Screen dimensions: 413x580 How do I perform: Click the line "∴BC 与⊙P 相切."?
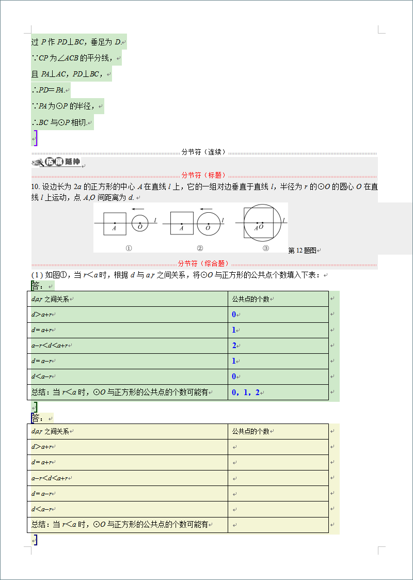[60, 122]
